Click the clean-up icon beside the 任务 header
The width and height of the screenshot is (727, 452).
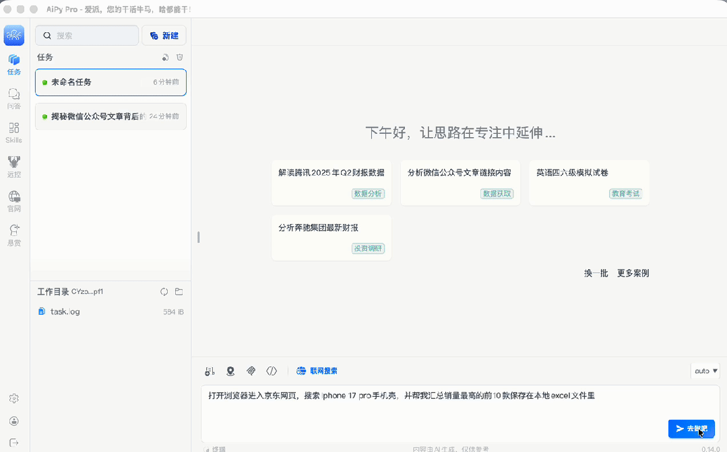click(166, 57)
